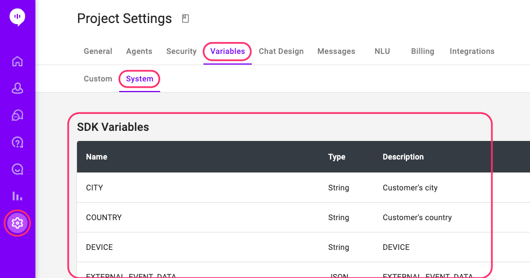Select the Chat Design tab
This screenshot has height=278, width=530.
coord(281,51)
